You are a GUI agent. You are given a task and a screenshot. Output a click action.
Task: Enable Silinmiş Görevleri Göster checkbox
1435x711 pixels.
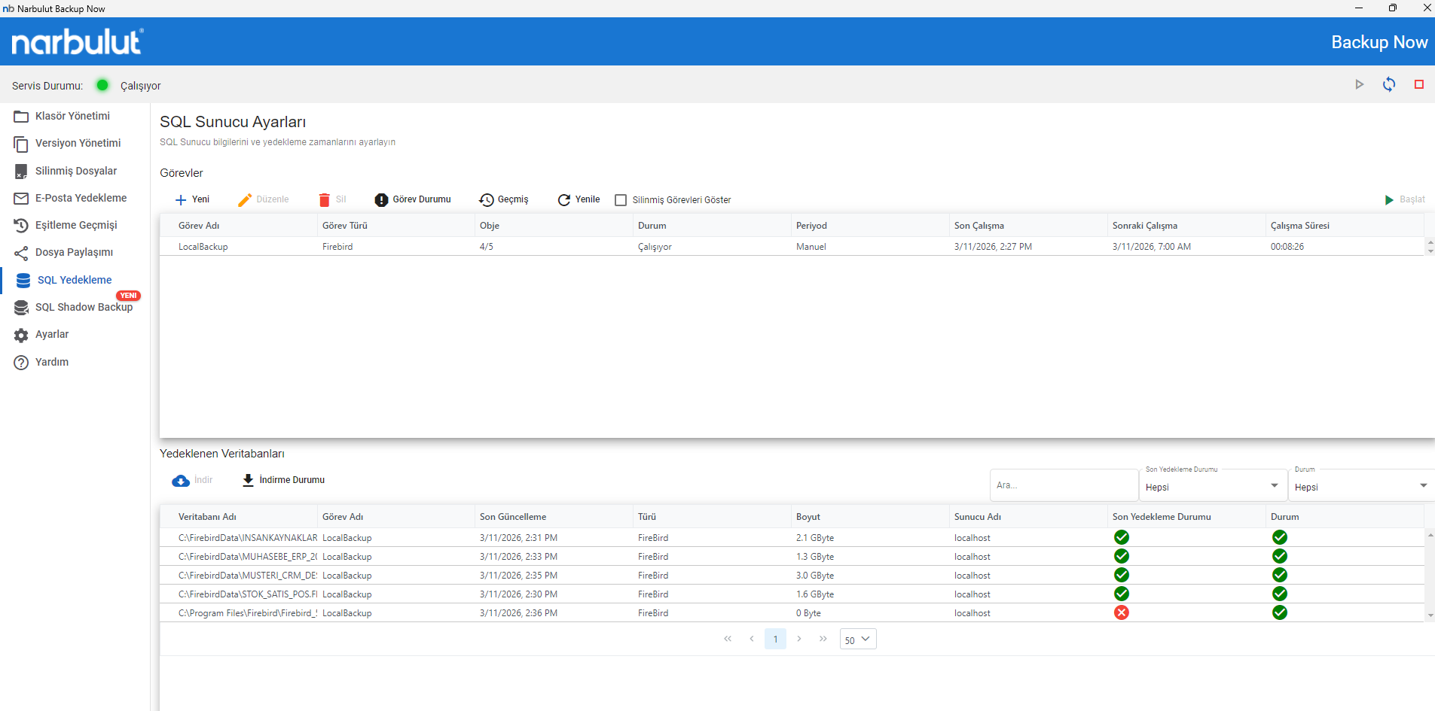(621, 200)
